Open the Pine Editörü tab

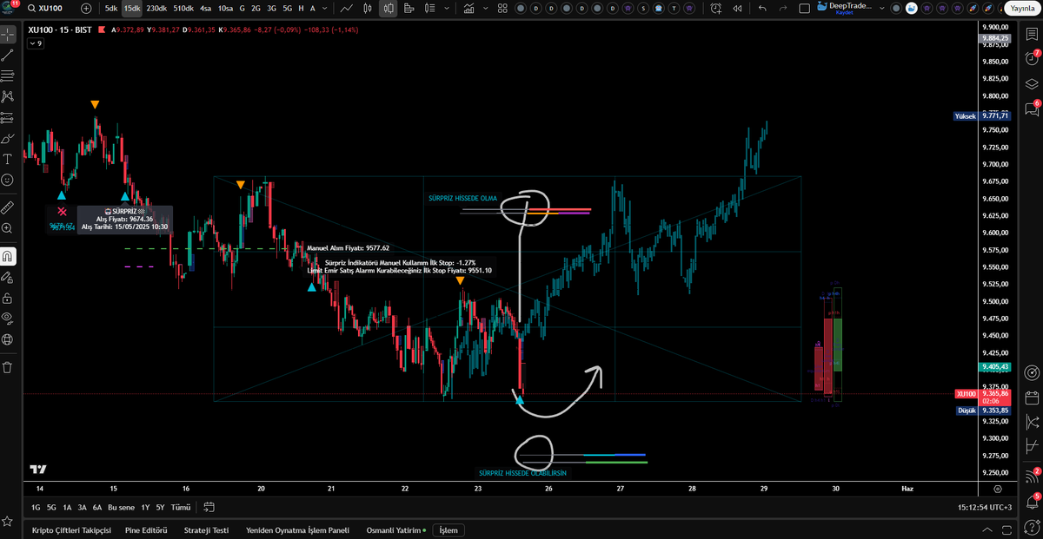coord(146,529)
